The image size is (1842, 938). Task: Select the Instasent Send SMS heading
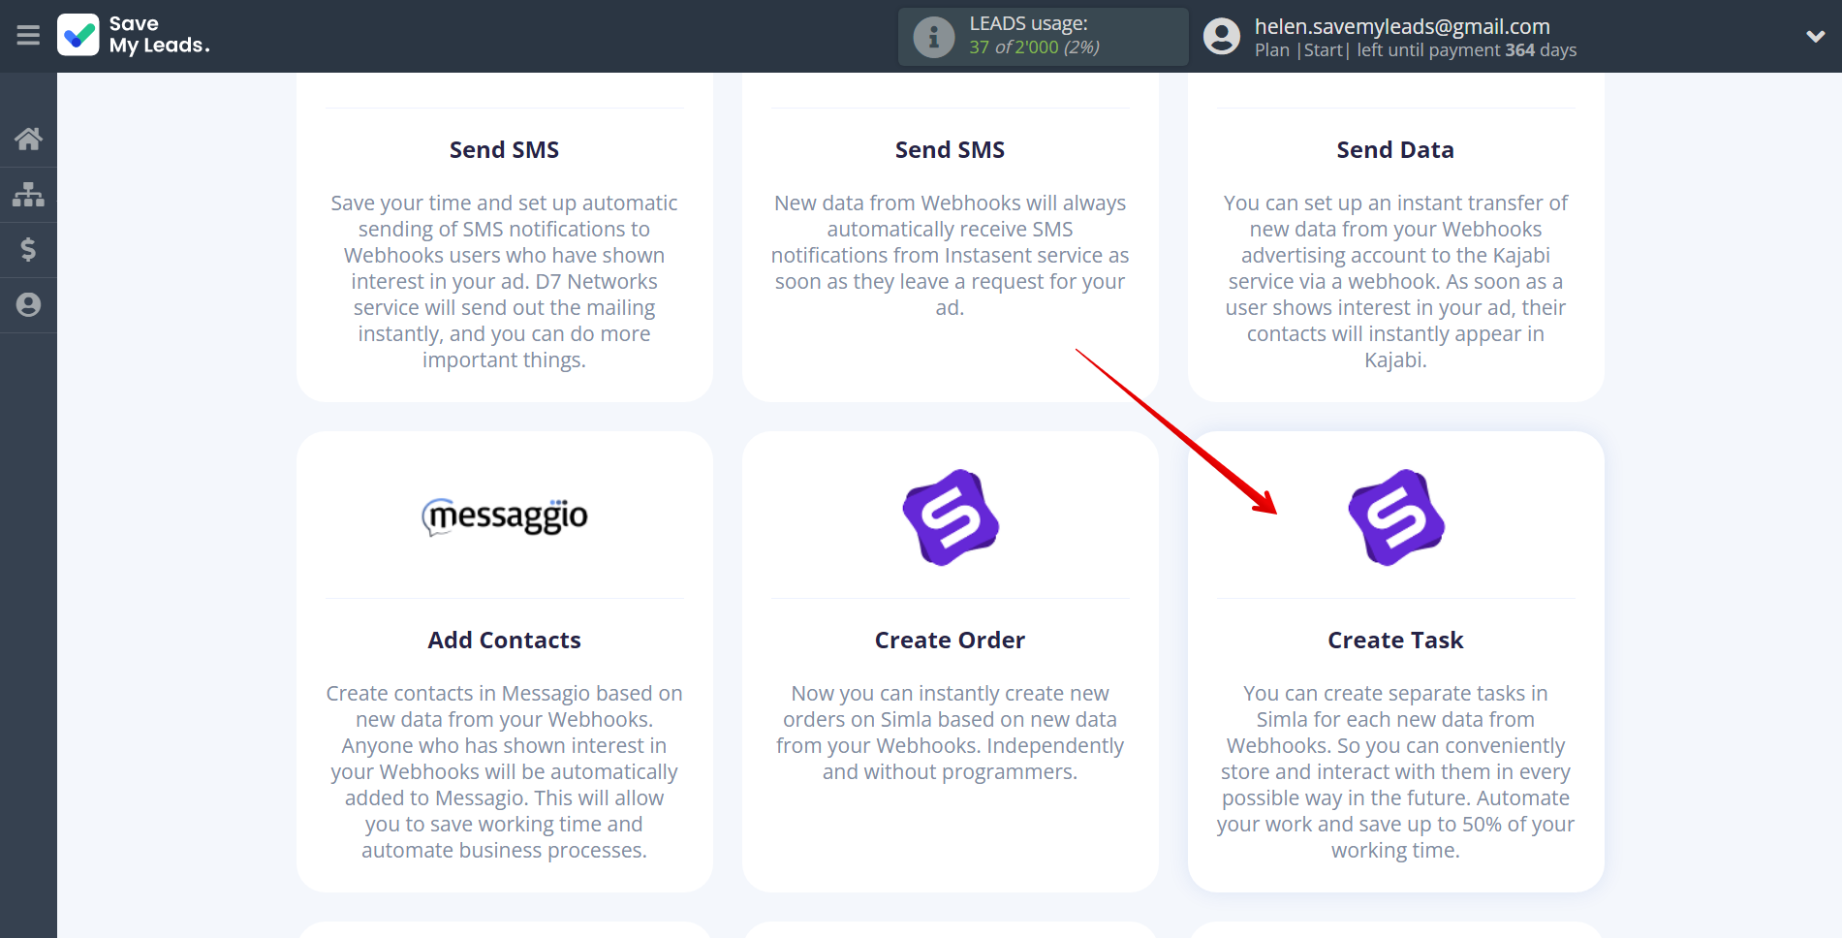click(x=950, y=150)
